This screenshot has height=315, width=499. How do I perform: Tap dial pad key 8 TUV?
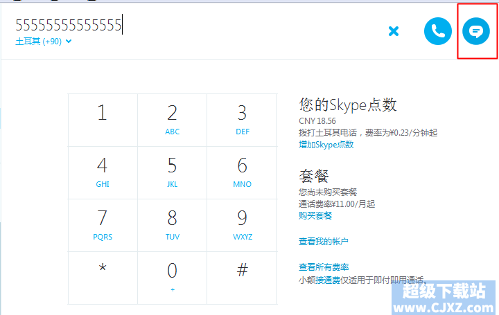tap(172, 226)
